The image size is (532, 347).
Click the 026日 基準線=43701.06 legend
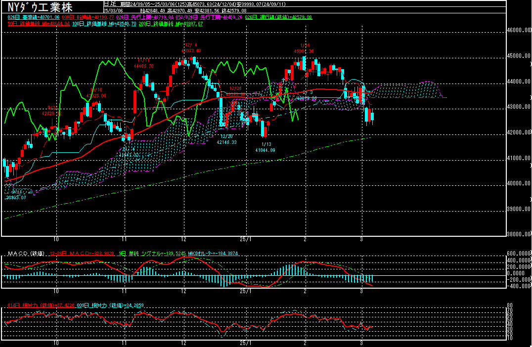click(x=34, y=17)
